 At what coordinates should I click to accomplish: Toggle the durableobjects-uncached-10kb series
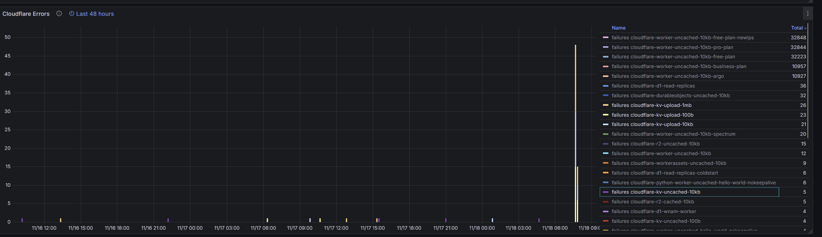point(670,96)
